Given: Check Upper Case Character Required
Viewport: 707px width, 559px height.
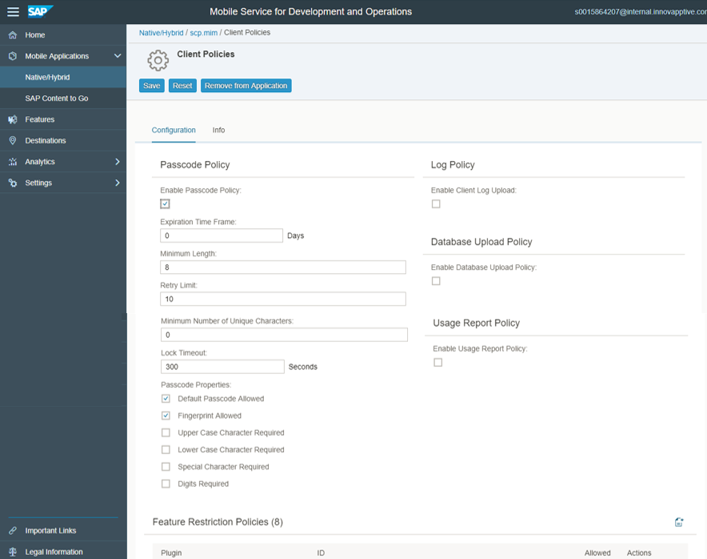Looking at the screenshot, I should tap(166, 433).
